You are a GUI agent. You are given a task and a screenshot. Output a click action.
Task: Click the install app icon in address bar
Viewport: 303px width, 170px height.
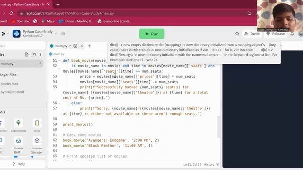tap(250, 13)
